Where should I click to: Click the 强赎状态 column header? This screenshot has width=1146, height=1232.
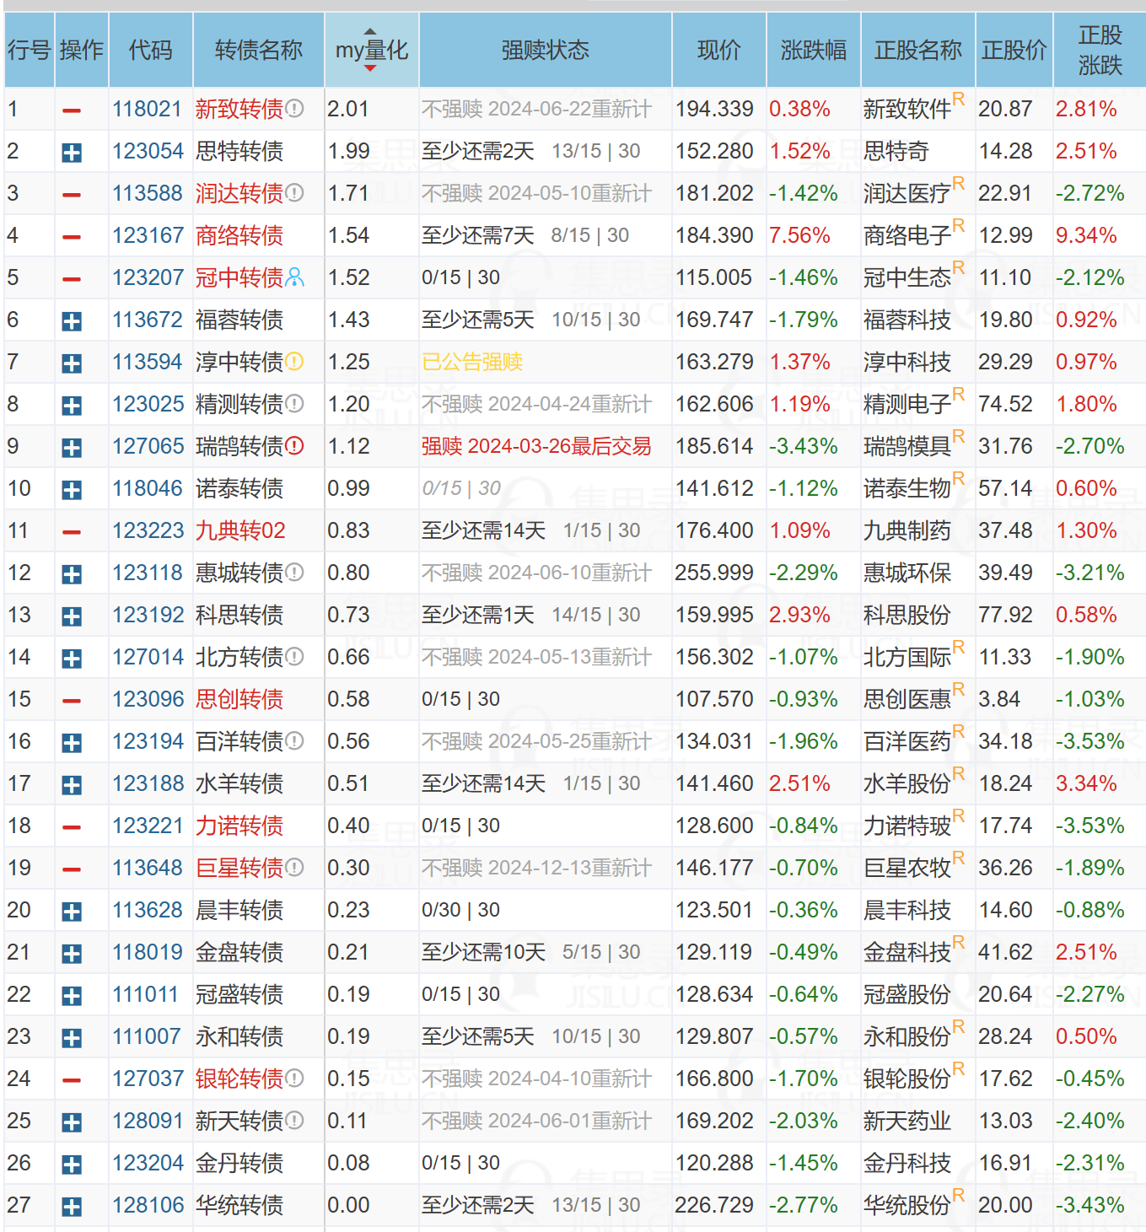(x=546, y=50)
